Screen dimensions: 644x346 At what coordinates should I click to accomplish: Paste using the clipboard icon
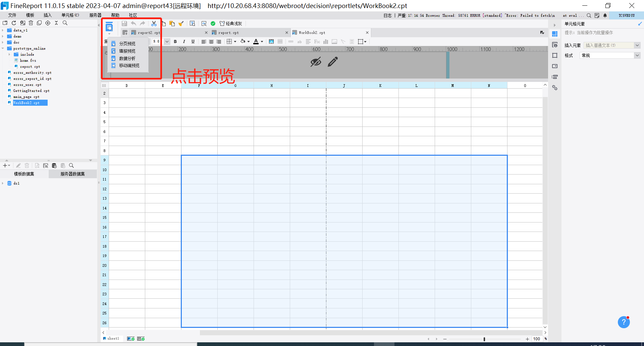(x=172, y=23)
